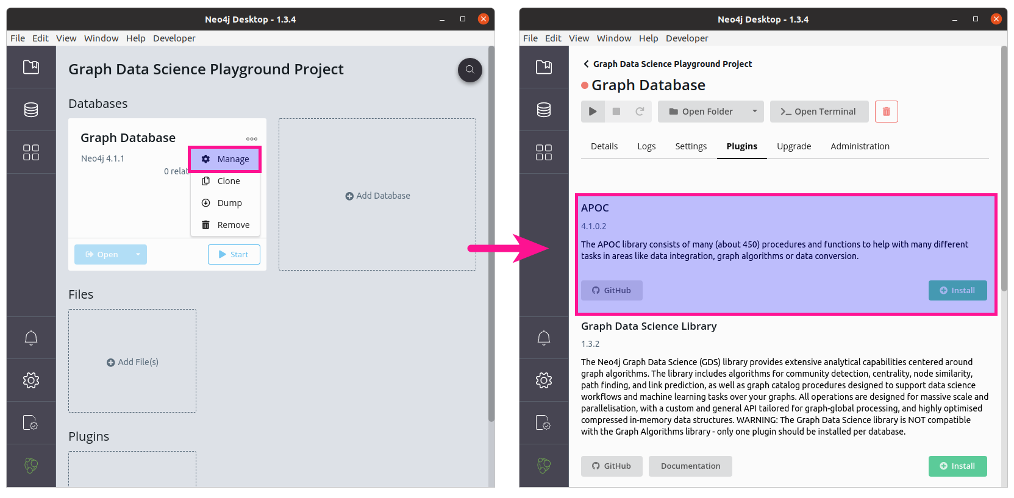Choose Remove from the database context menu

225,225
